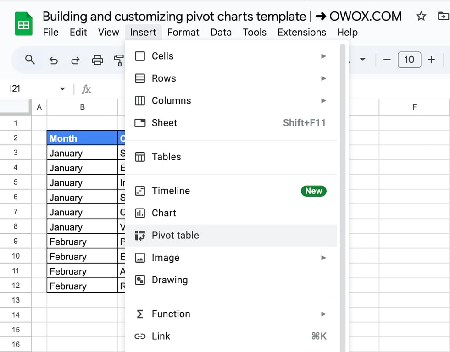450x352 pixels.
Task: Undo the last action
Action: (53, 60)
